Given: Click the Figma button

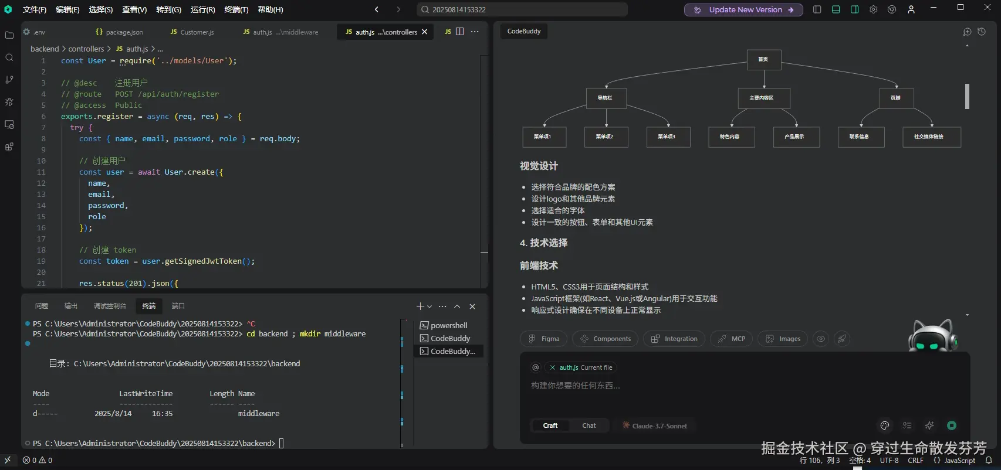Looking at the screenshot, I should point(543,339).
